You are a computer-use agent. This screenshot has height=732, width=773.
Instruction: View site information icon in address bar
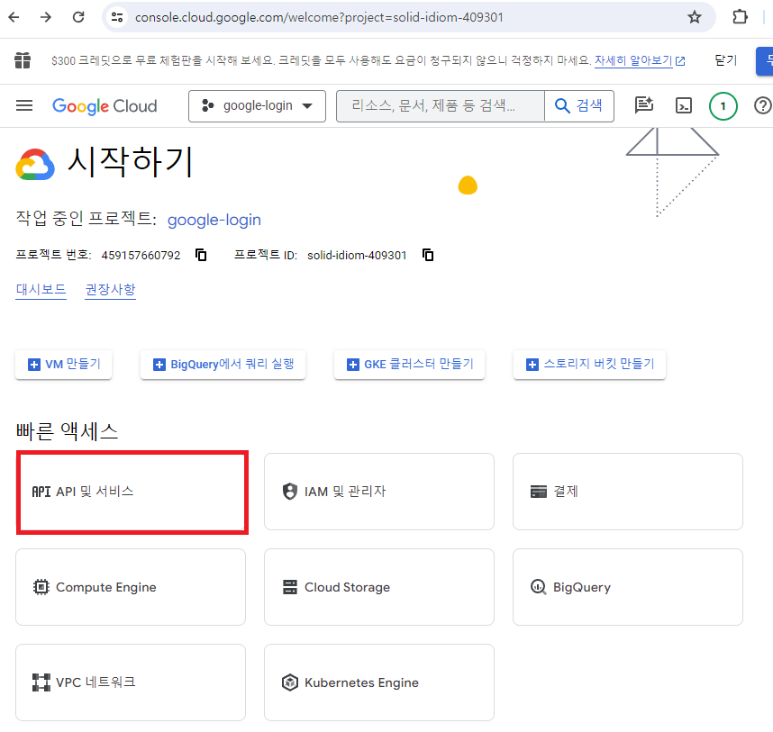point(117,17)
